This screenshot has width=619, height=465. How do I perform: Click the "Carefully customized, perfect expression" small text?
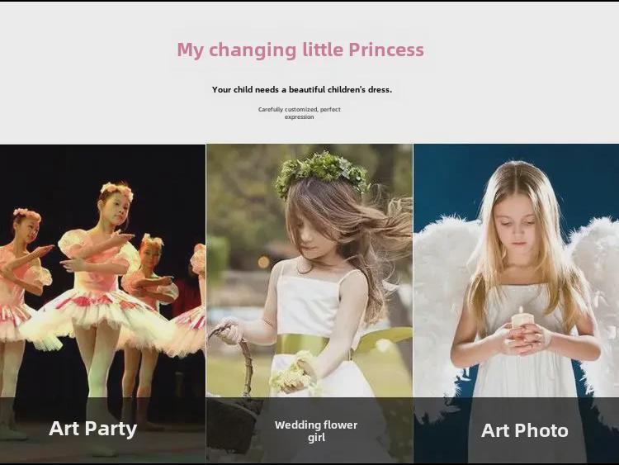pyautogui.click(x=300, y=113)
